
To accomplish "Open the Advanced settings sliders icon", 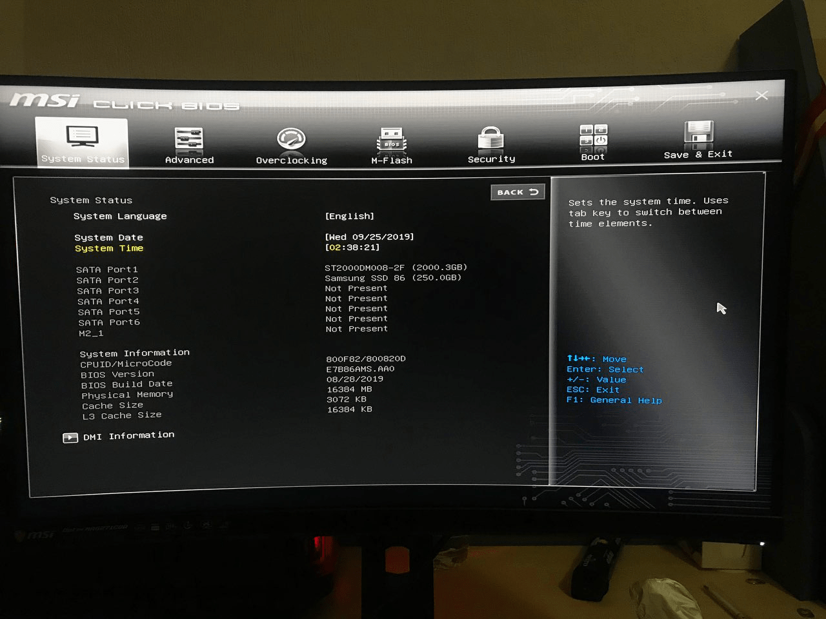I will click(x=189, y=139).
